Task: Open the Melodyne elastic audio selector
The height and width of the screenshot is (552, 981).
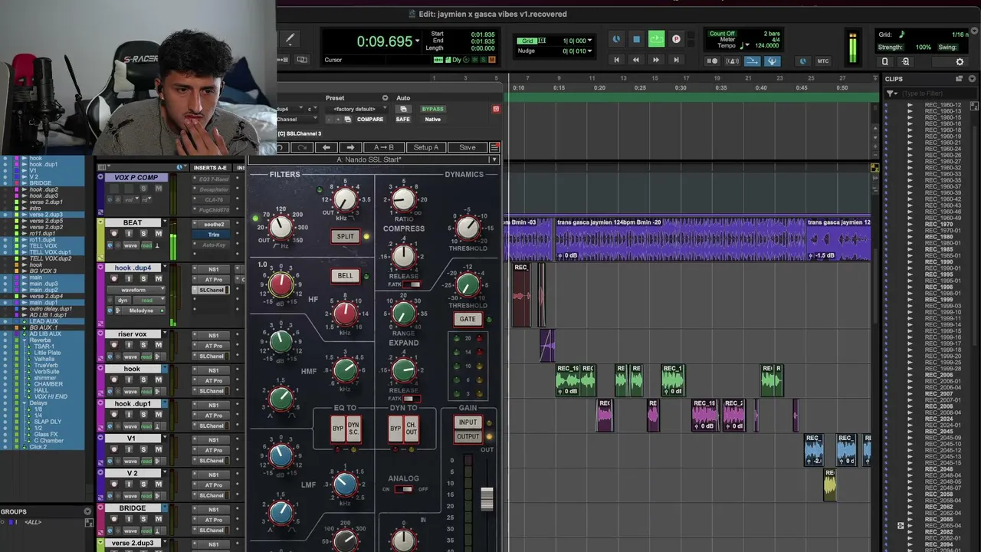Action: click(141, 310)
